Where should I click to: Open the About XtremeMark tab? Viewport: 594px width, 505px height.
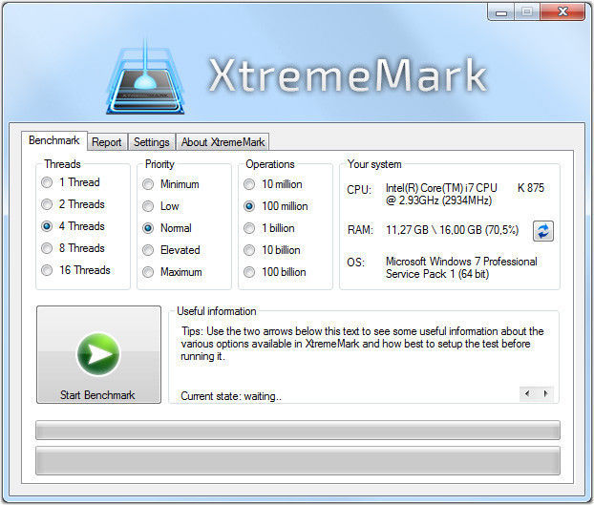[223, 142]
